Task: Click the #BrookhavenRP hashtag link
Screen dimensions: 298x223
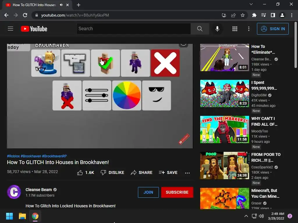Action: (x=54, y=156)
